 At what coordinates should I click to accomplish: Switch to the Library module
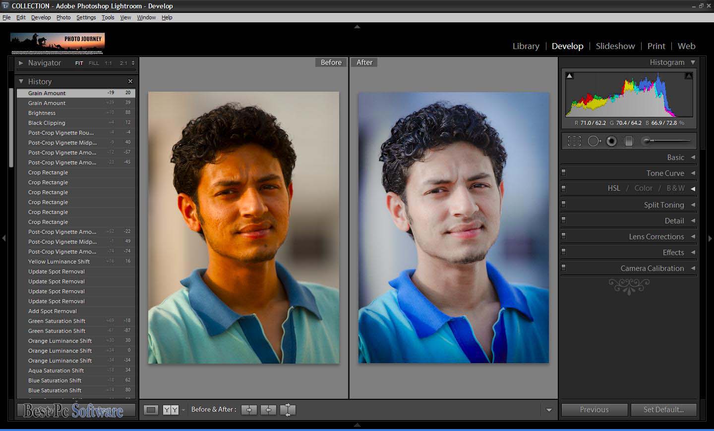tap(526, 46)
